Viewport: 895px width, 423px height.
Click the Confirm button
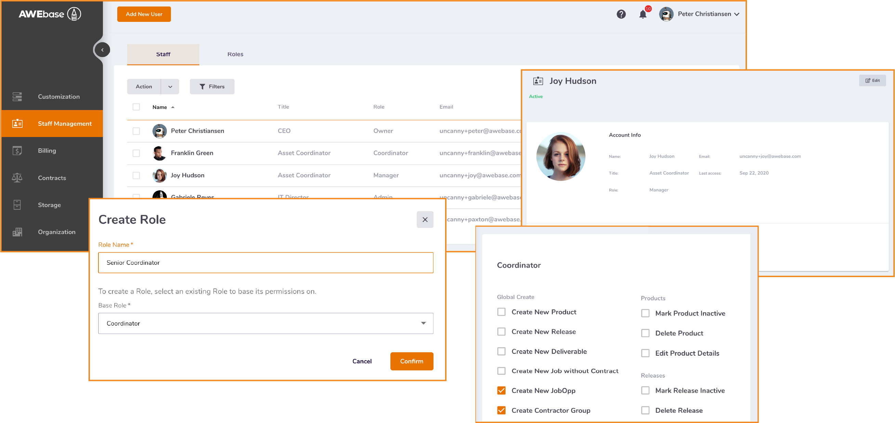coord(411,361)
